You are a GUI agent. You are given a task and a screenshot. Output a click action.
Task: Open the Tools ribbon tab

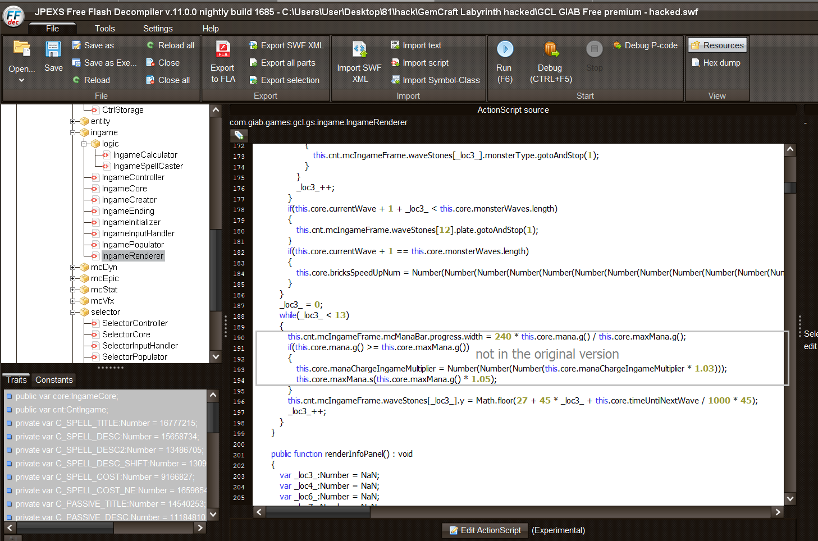[x=104, y=29]
